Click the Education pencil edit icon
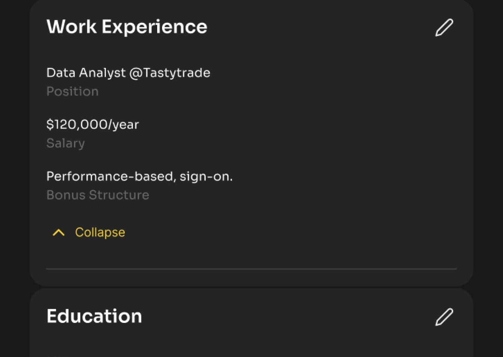This screenshot has width=503, height=357. [444, 317]
